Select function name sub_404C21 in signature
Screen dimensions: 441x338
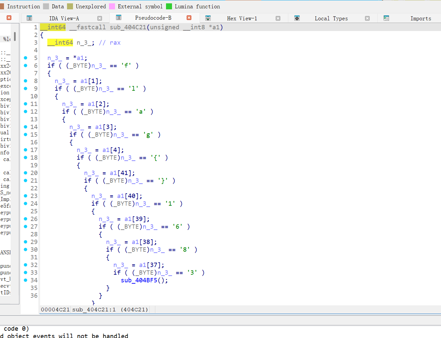[x=128, y=27]
